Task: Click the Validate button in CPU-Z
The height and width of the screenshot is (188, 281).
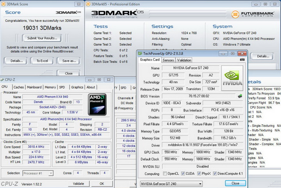Action: [78, 184]
